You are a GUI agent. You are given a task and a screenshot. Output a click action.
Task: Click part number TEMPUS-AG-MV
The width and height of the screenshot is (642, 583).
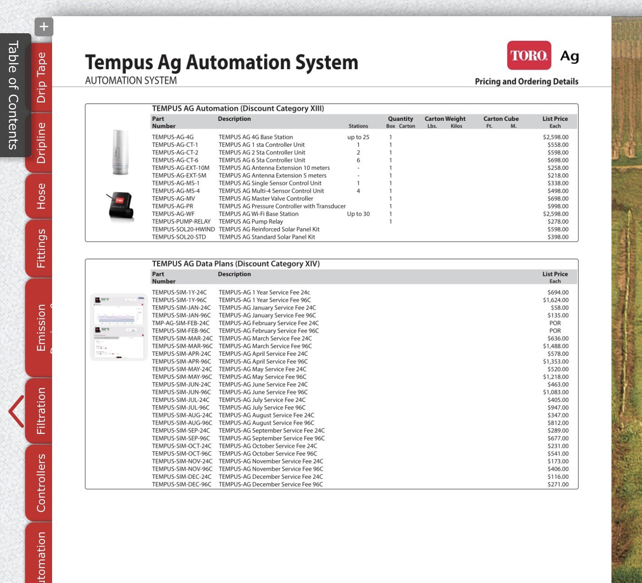173,199
